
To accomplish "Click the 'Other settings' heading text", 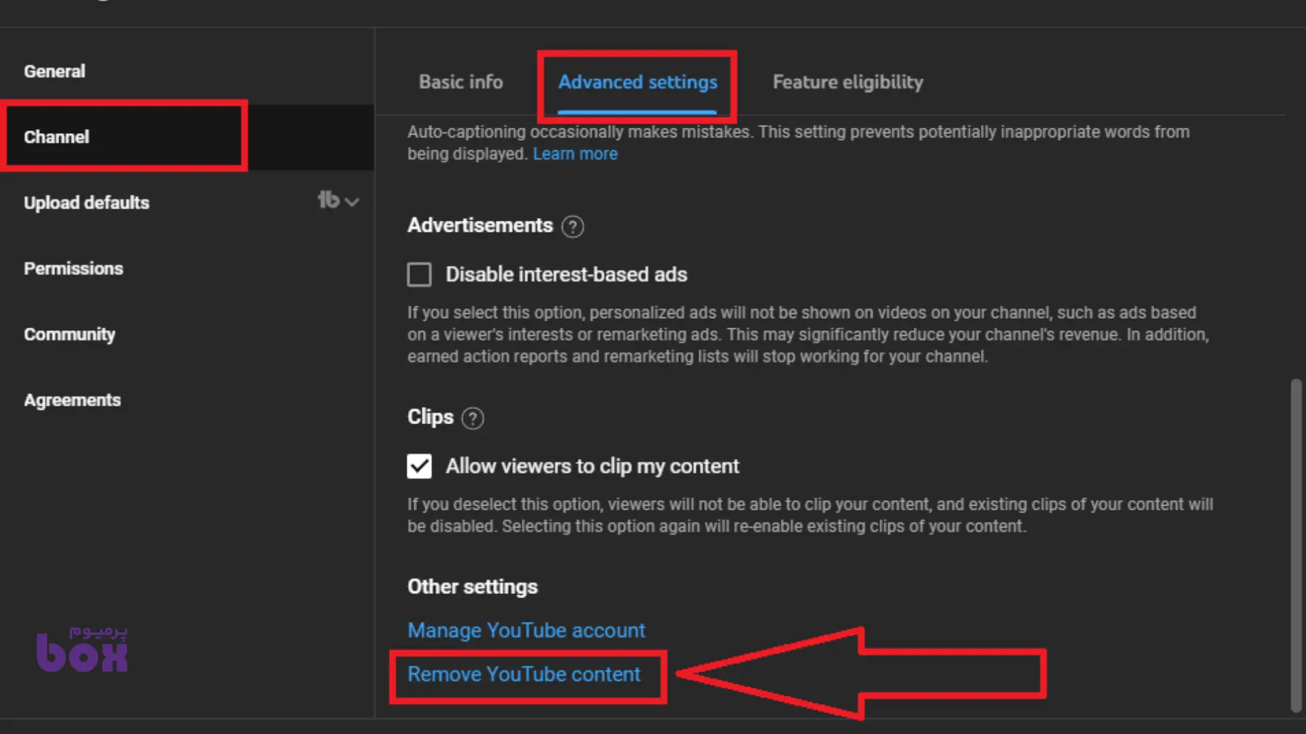I will (472, 587).
